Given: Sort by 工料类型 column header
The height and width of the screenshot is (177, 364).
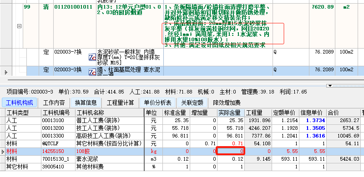Looking at the screenshot, I should point(23,113).
